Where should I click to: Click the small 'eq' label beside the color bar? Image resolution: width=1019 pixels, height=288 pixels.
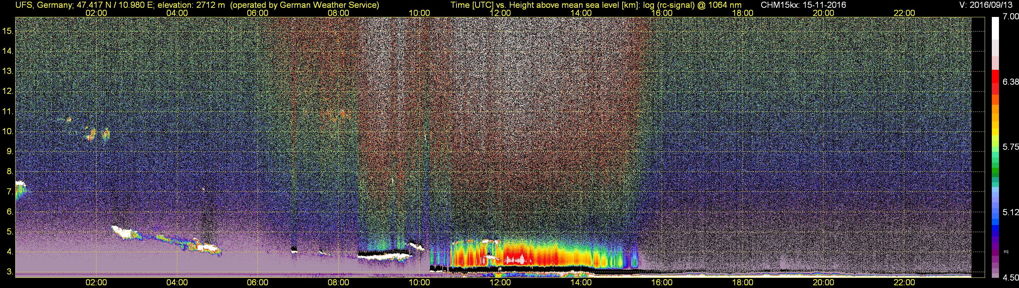point(1006,251)
